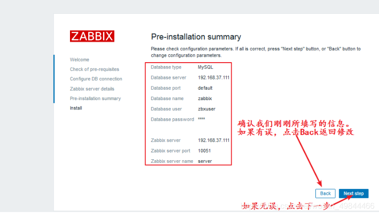Click the Zabbix server name label

pyautogui.click(x=172, y=161)
